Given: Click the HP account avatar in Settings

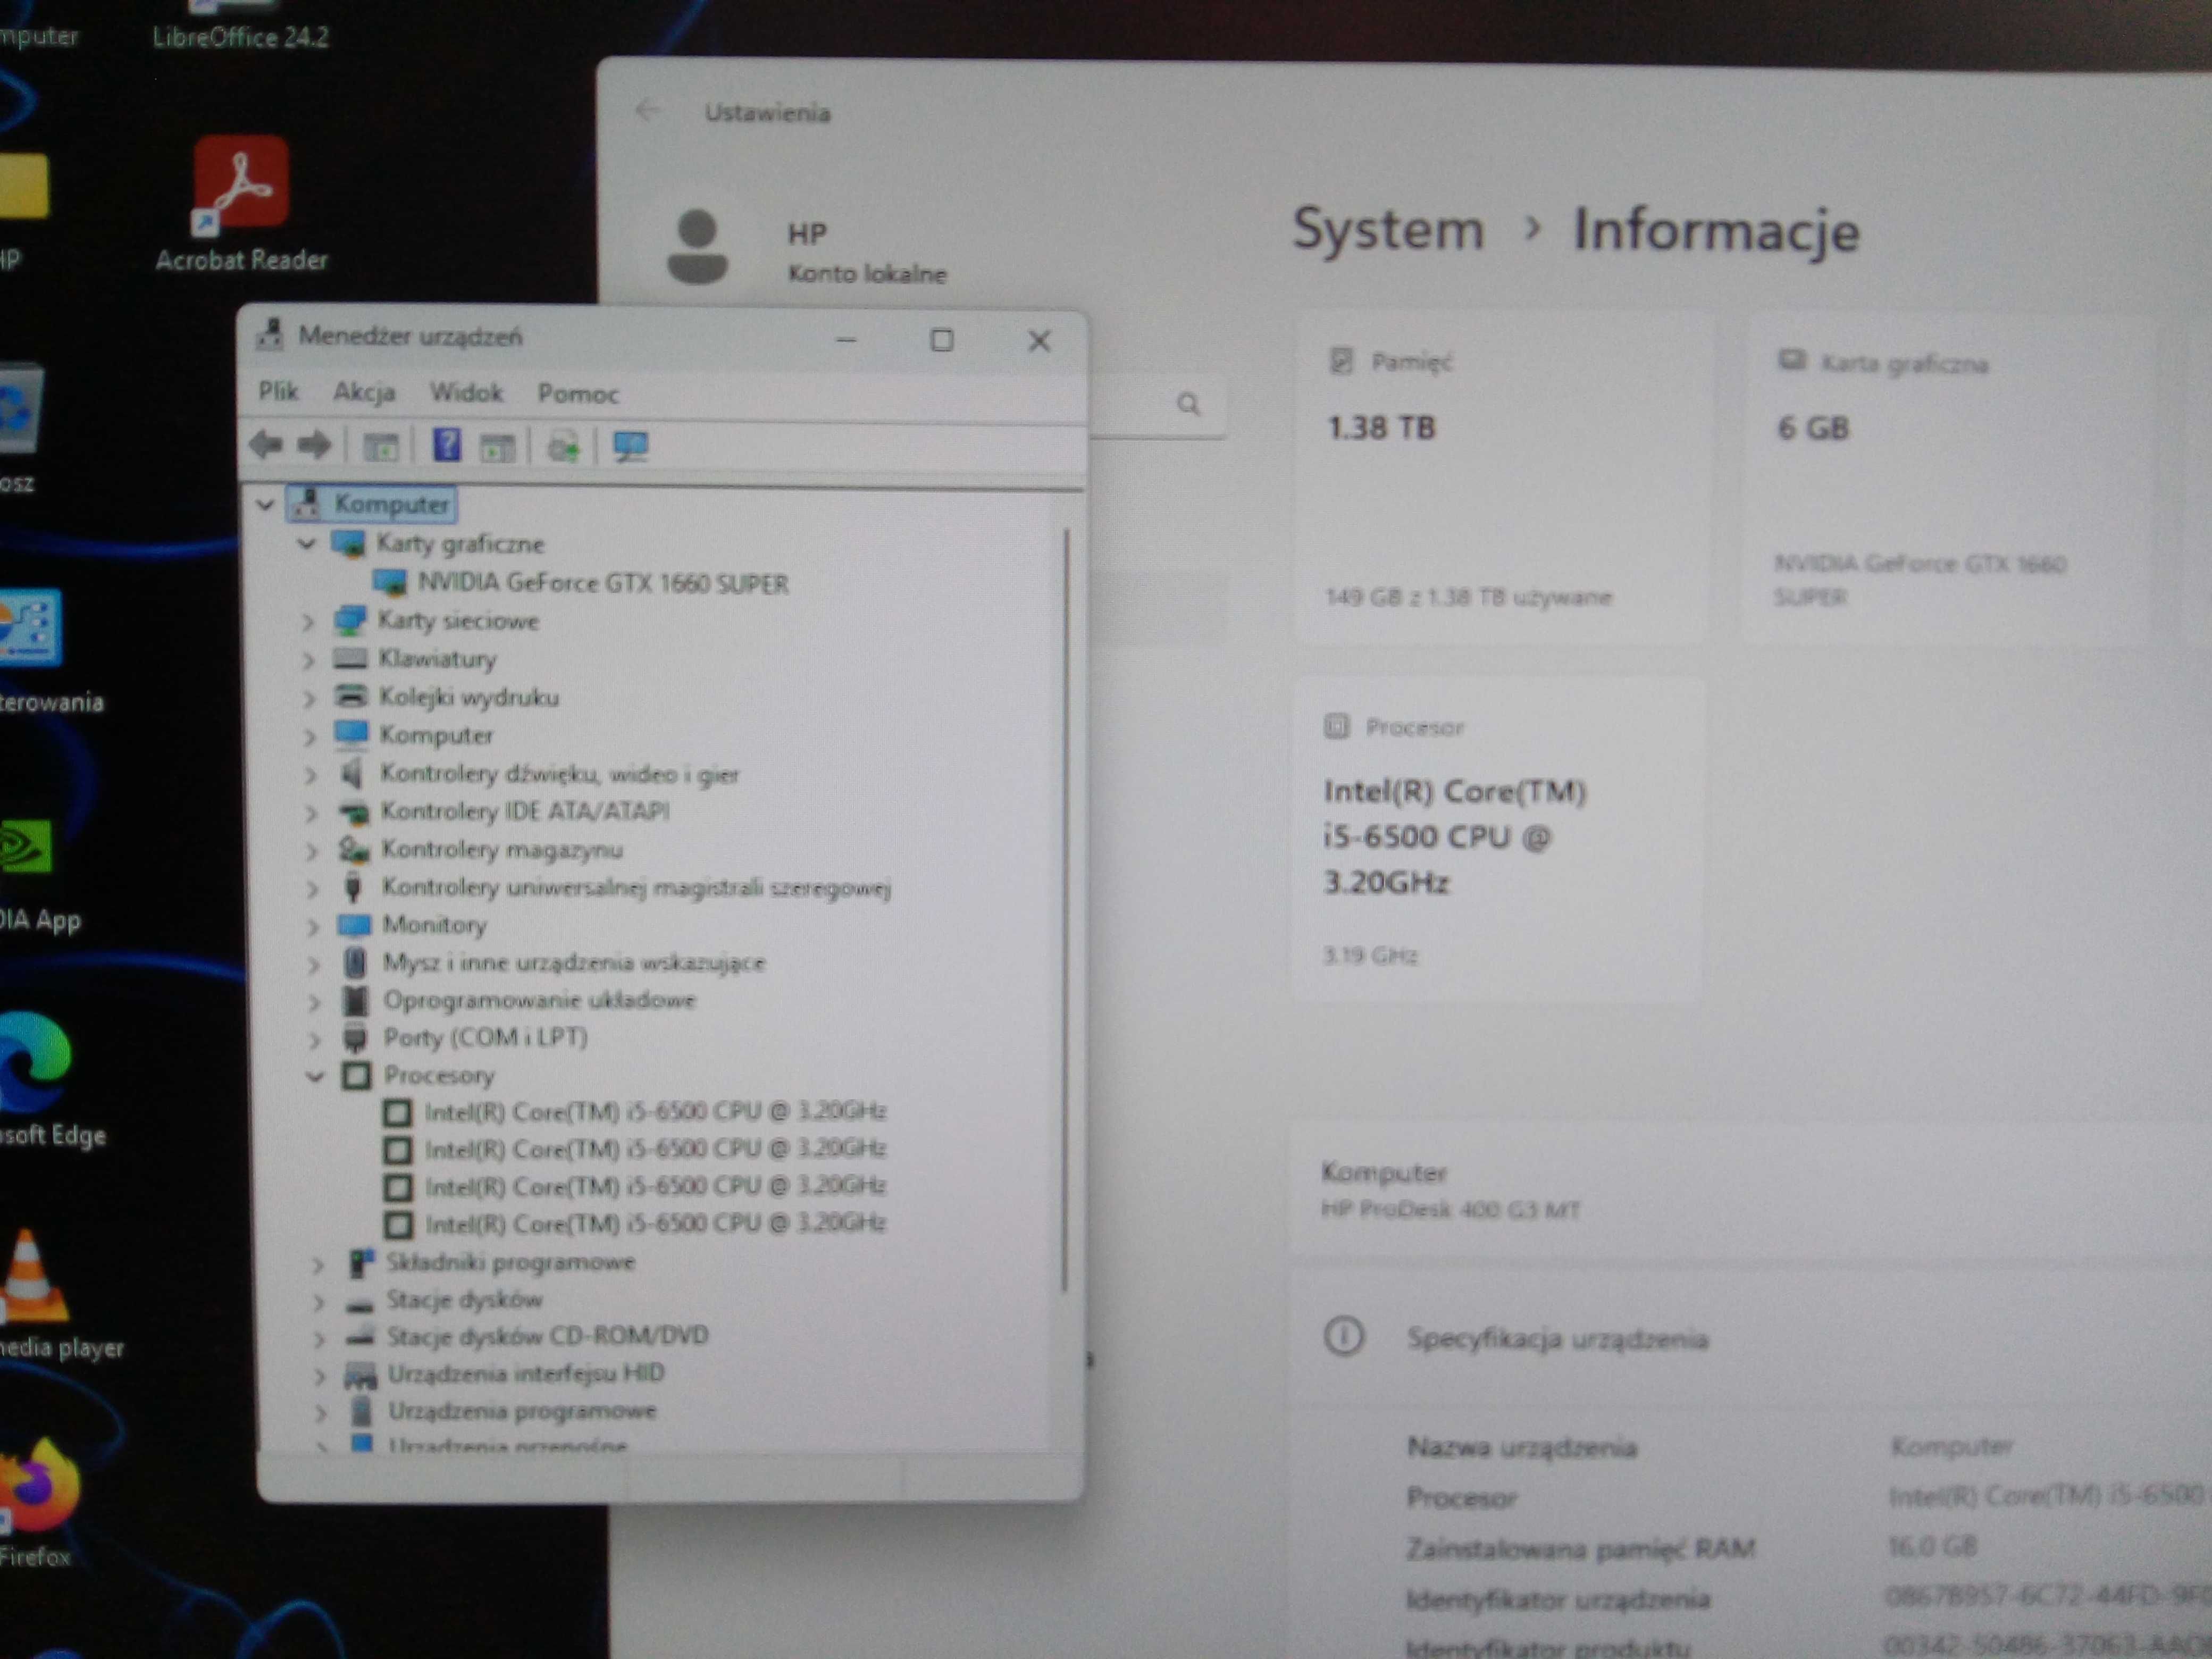Looking at the screenshot, I should tap(697, 247).
